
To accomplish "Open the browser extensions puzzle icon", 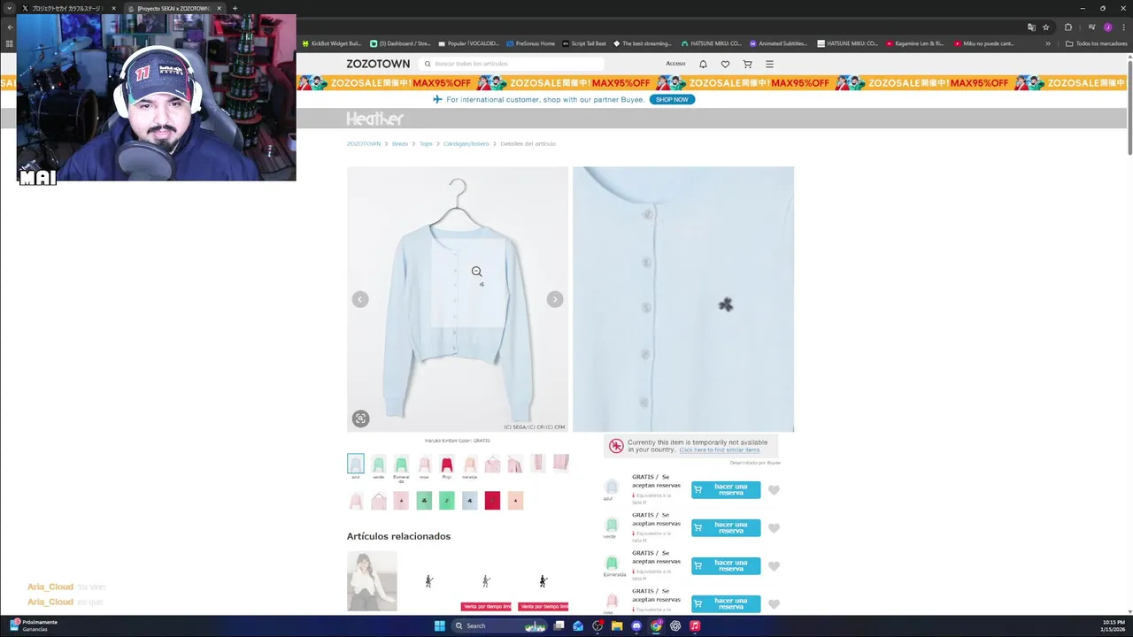I will pos(1068,27).
